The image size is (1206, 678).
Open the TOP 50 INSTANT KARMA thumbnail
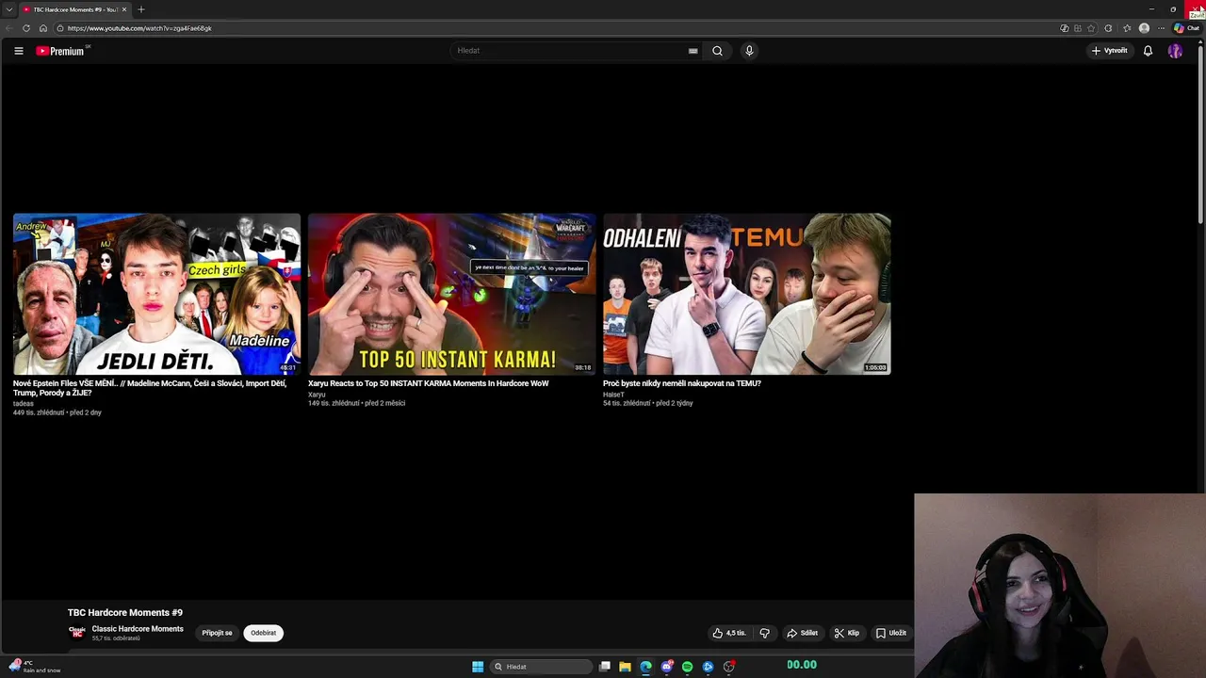tap(451, 294)
